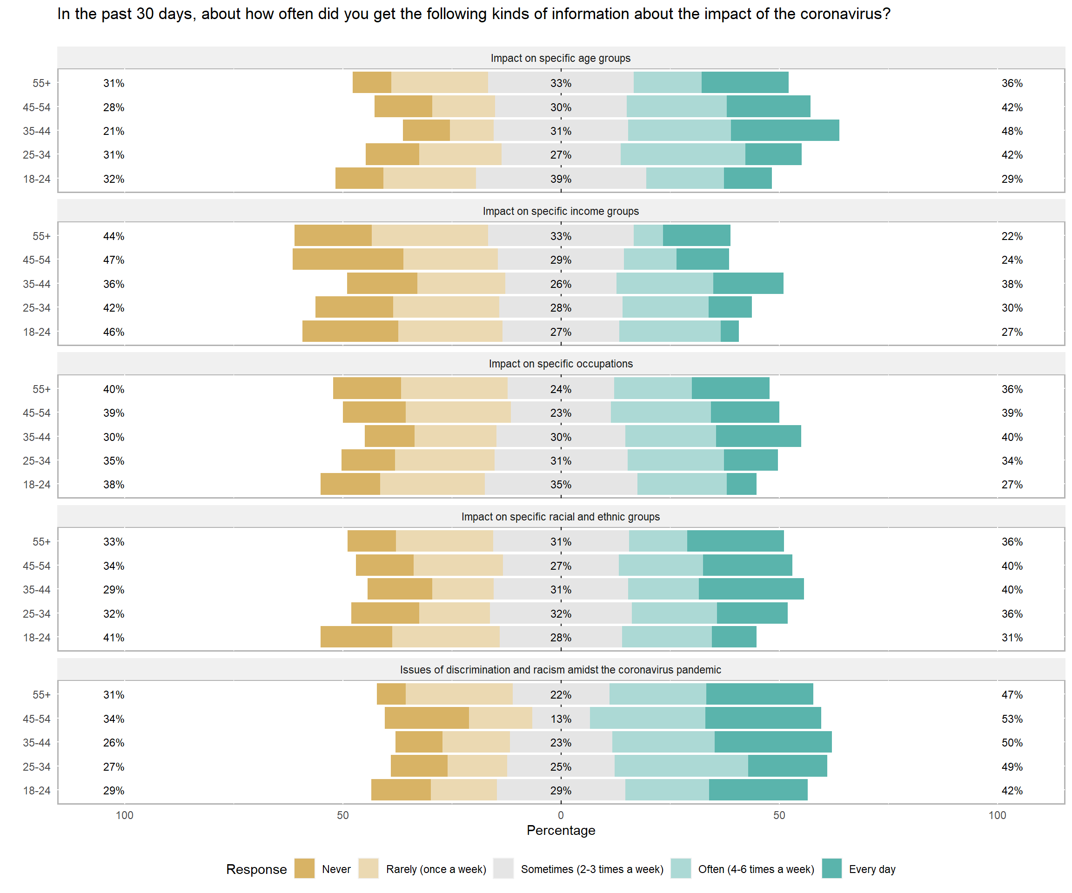Click the 13% center label for 45-54
Screen dimensions: 1072x893
click(x=561, y=719)
